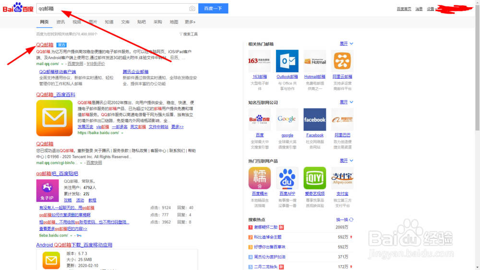The width and height of the screenshot is (480, 270).
Task: Open dropdown arrow after mail.qq.com/ URL
Action: point(62,64)
